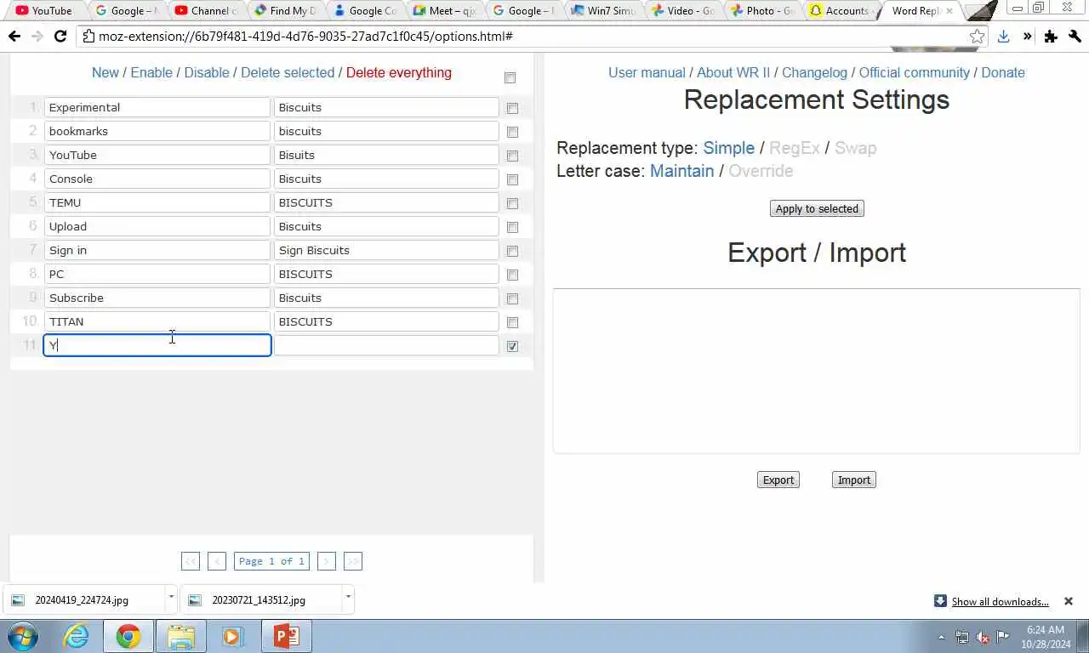This screenshot has height=653, width=1089.
Task: Check the YouTube row checkbox
Action: click(x=512, y=156)
